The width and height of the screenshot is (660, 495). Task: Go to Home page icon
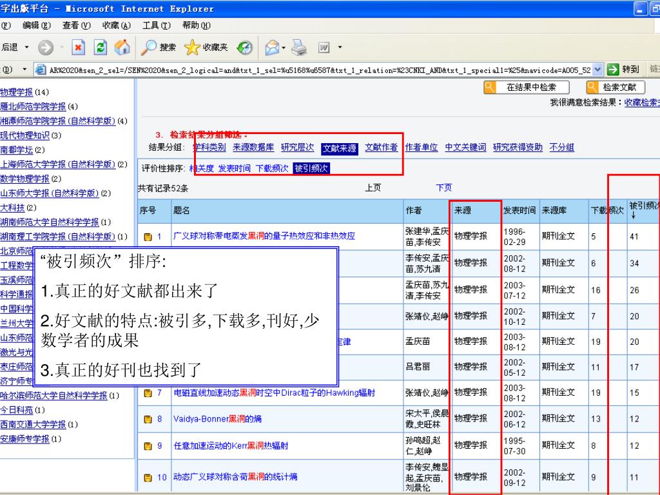click(x=122, y=47)
